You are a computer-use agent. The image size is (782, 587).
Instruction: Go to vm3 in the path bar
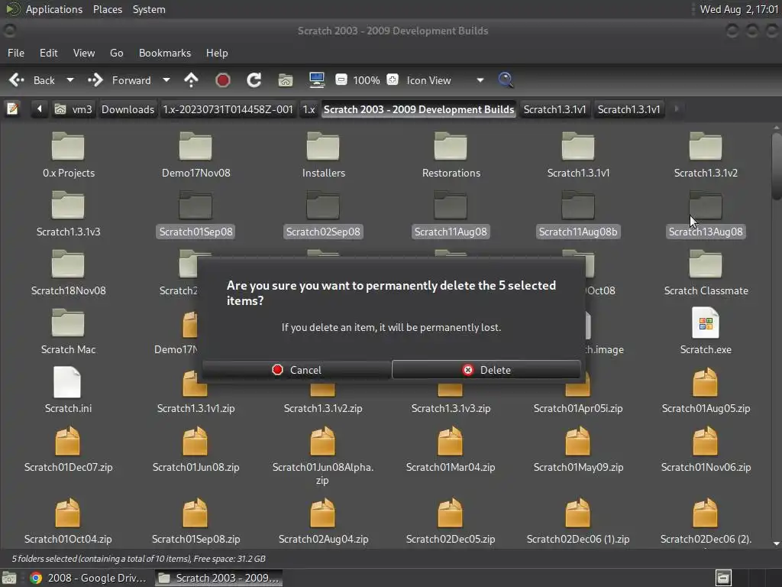(x=74, y=109)
